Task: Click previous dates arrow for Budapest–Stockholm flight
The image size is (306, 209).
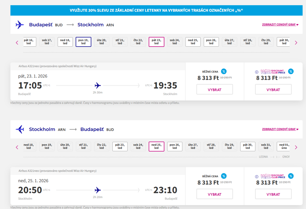Action: click(17, 43)
